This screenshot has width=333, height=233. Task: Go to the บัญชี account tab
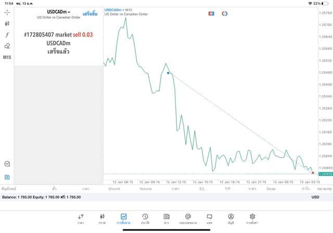(230, 218)
